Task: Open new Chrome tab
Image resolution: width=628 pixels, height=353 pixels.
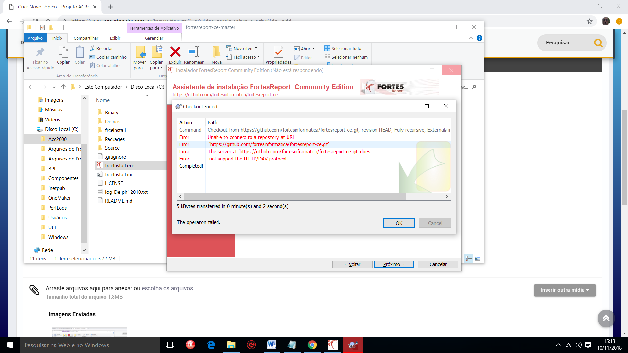Action: [110, 7]
